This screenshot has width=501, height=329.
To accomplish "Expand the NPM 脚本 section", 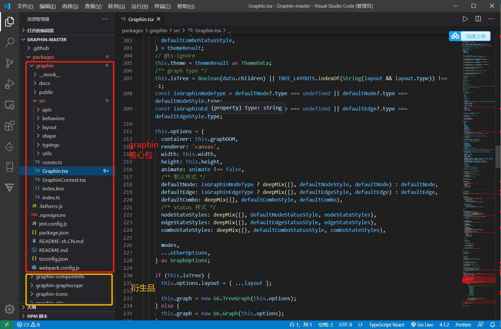I will pos(67,316).
